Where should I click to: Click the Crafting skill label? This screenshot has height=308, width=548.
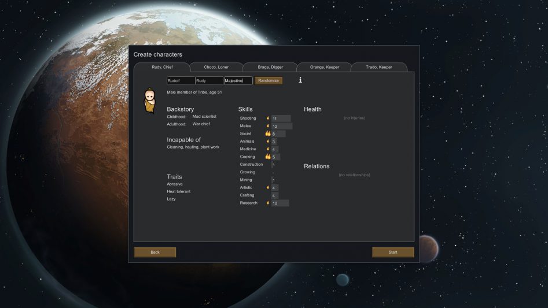247,195
